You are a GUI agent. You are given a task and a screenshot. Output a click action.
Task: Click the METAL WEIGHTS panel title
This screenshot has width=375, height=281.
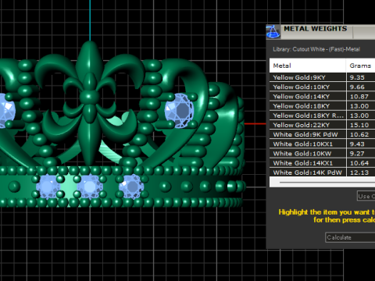[x=316, y=29]
